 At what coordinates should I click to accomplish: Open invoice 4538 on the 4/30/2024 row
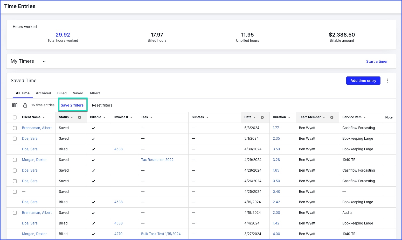[119, 149]
